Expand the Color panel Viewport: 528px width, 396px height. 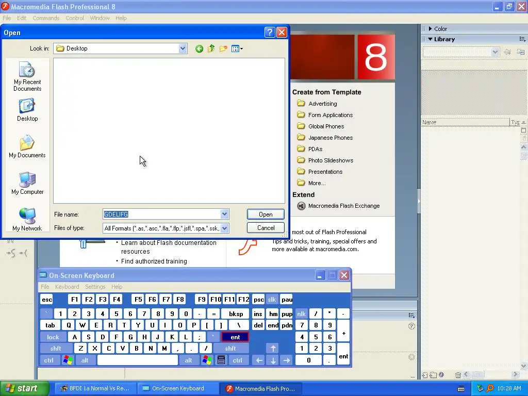[431, 29]
